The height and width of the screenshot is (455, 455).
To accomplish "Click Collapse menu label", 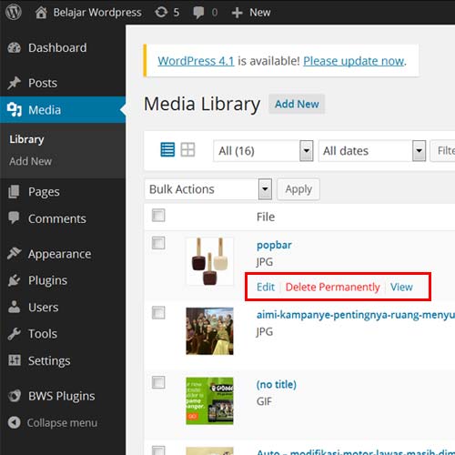I will [x=62, y=422].
